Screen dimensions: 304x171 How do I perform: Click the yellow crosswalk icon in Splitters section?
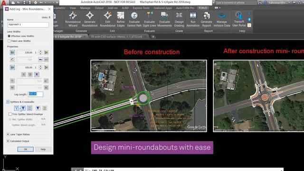tap(45, 108)
